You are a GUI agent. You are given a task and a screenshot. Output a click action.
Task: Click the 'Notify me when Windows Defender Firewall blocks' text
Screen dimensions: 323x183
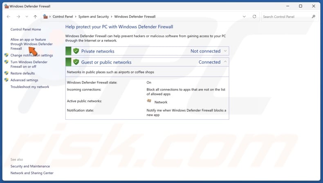pos(186,112)
